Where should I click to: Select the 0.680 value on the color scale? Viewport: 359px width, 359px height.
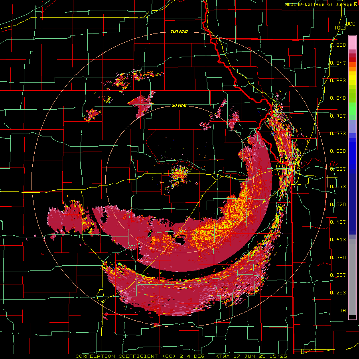coord(338,151)
